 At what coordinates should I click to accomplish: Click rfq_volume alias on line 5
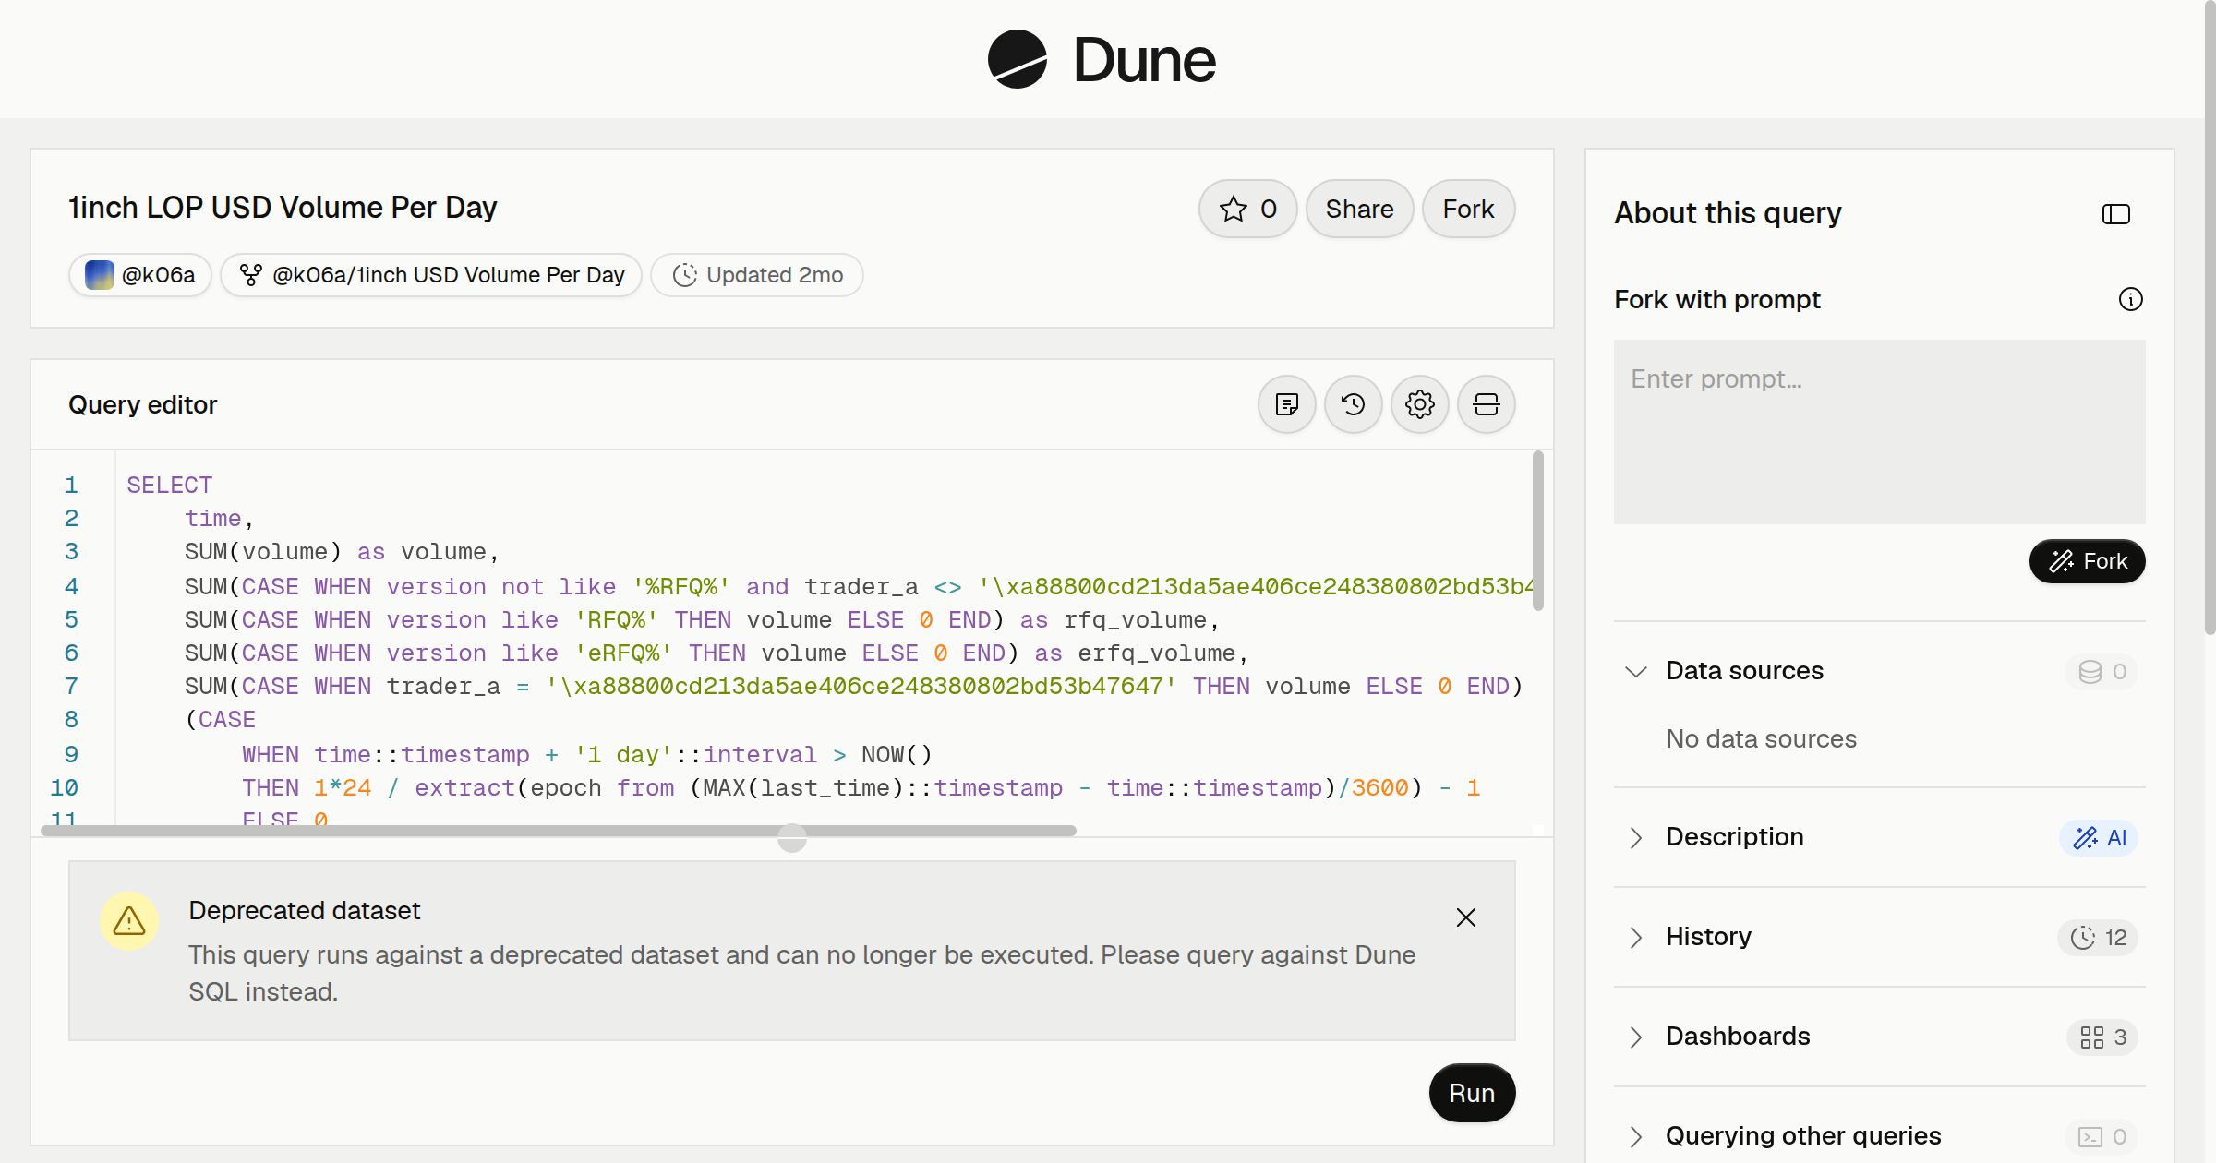[1135, 620]
